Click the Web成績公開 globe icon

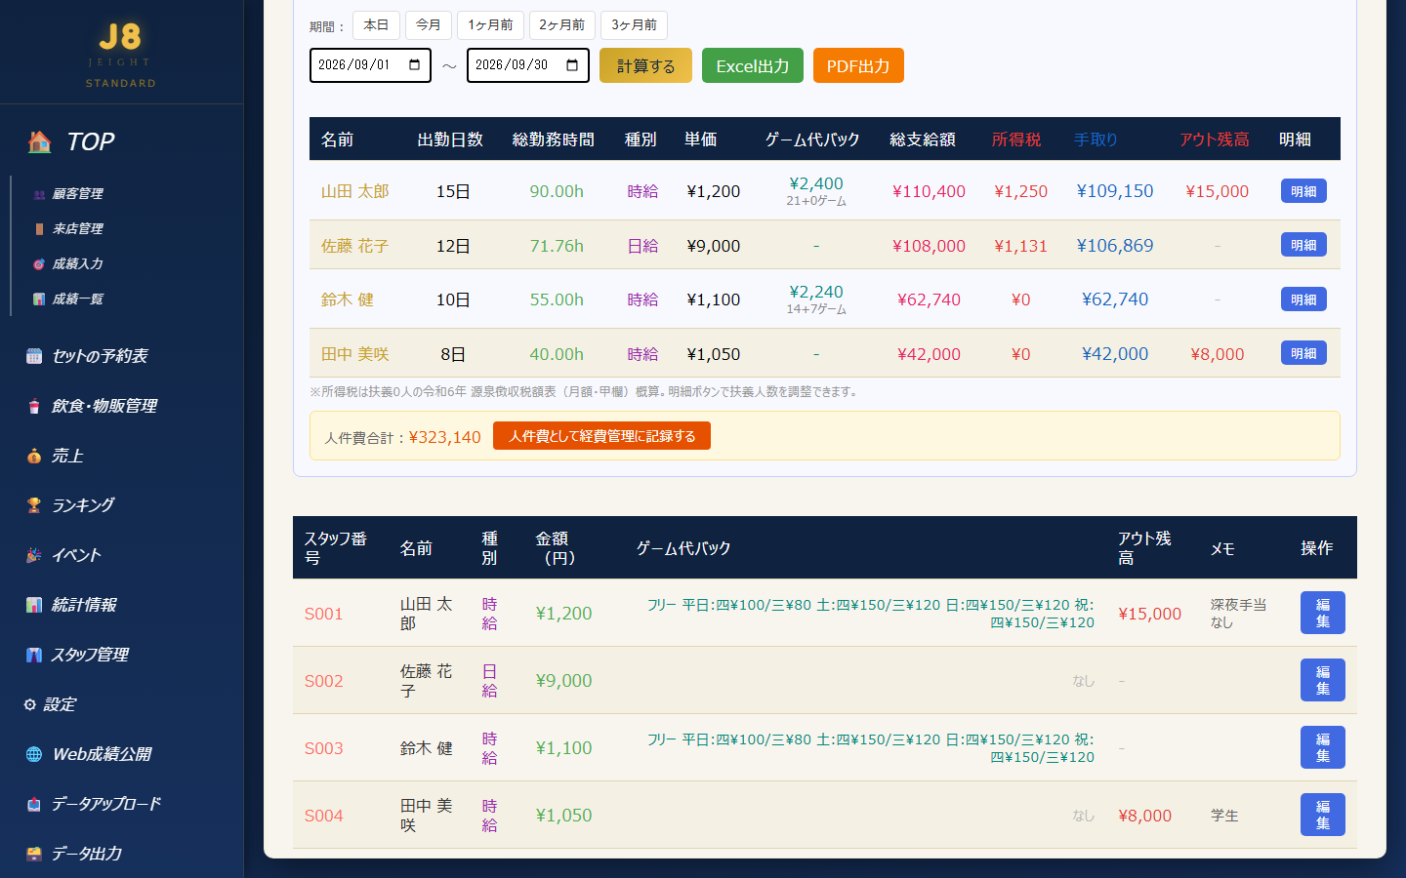[34, 754]
